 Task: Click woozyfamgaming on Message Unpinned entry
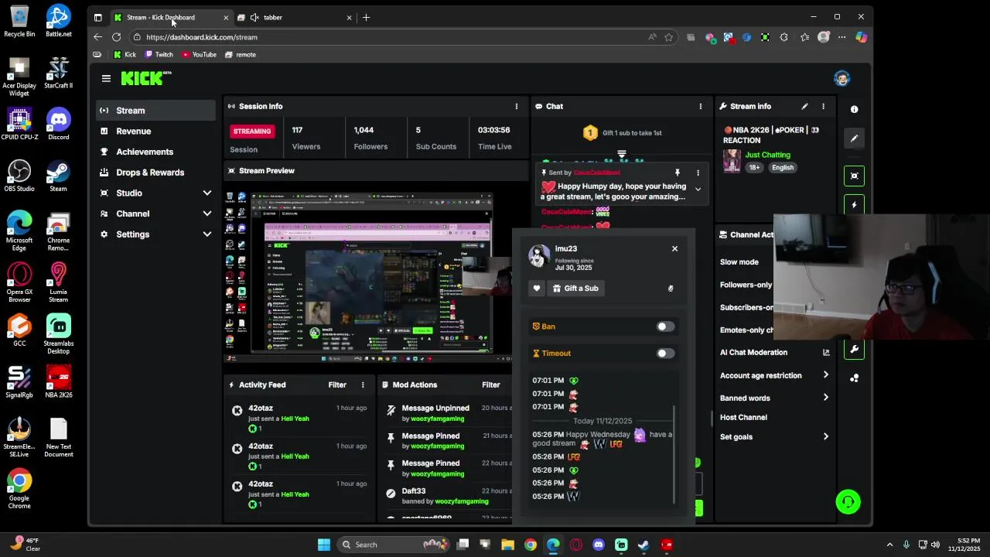coord(437,419)
